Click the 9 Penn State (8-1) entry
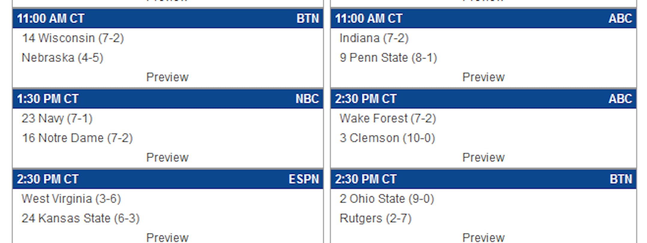Image resolution: width=647 pixels, height=243 pixels. pyautogui.click(x=388, y=58)
